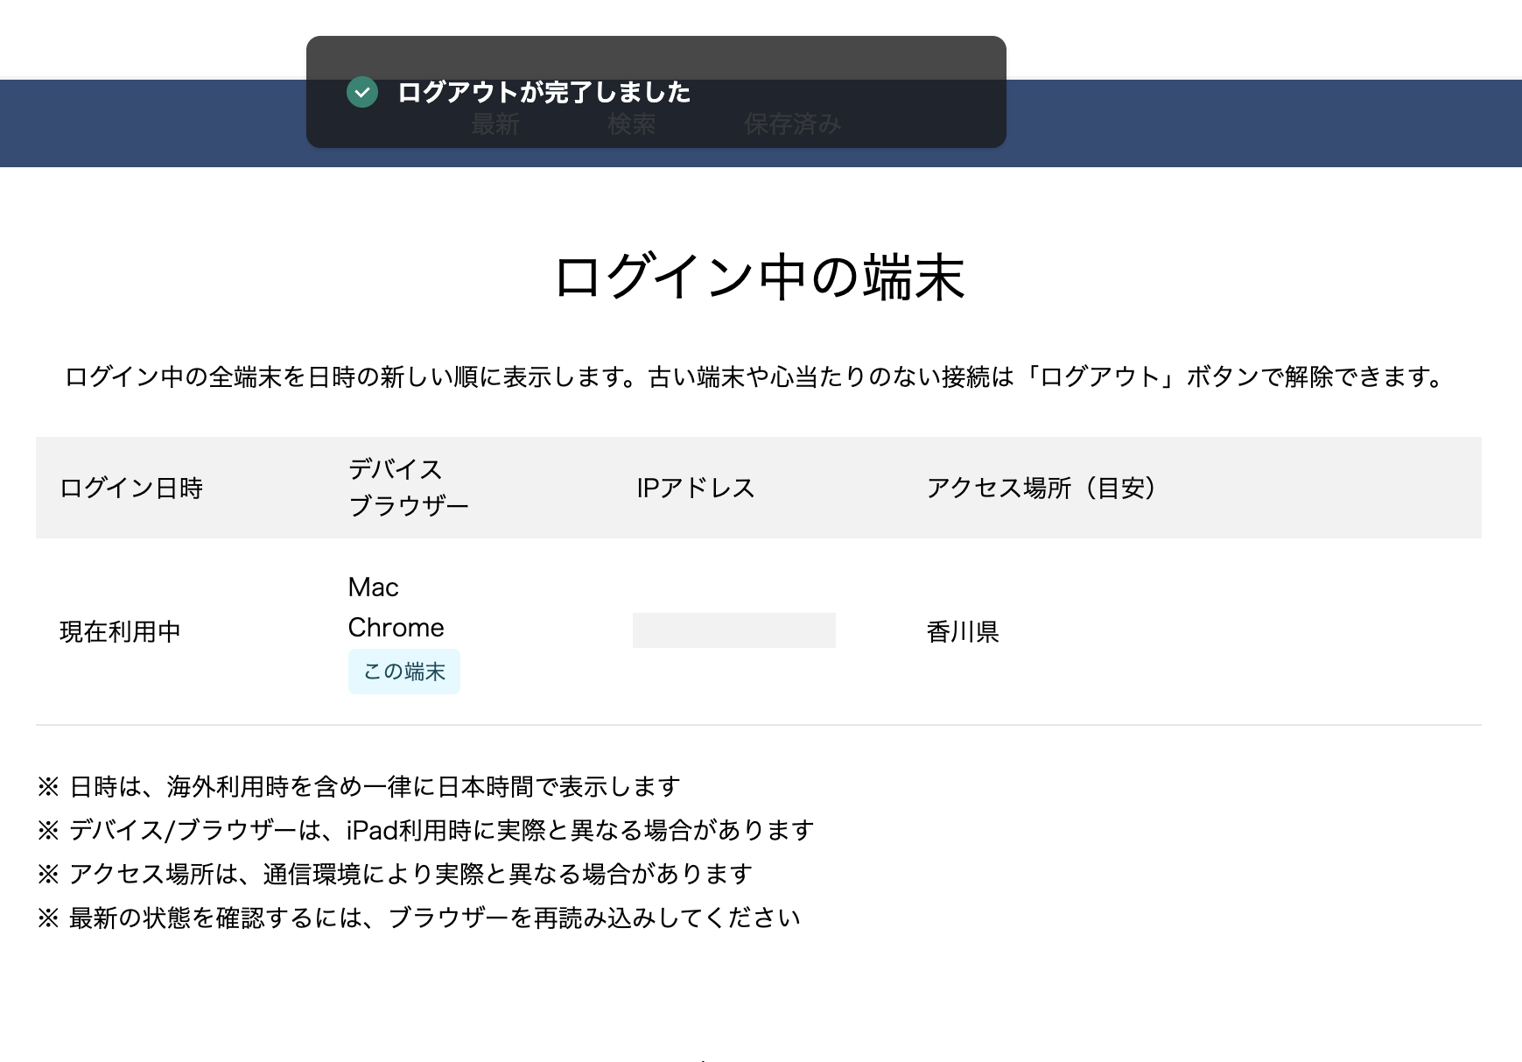Click the Mac Chrome device entry
Viewport: 1522px width, 1062px height.
396,607
